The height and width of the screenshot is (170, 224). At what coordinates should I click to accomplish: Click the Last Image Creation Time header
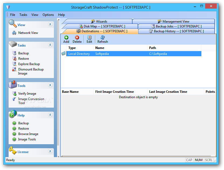coord(176,92)
